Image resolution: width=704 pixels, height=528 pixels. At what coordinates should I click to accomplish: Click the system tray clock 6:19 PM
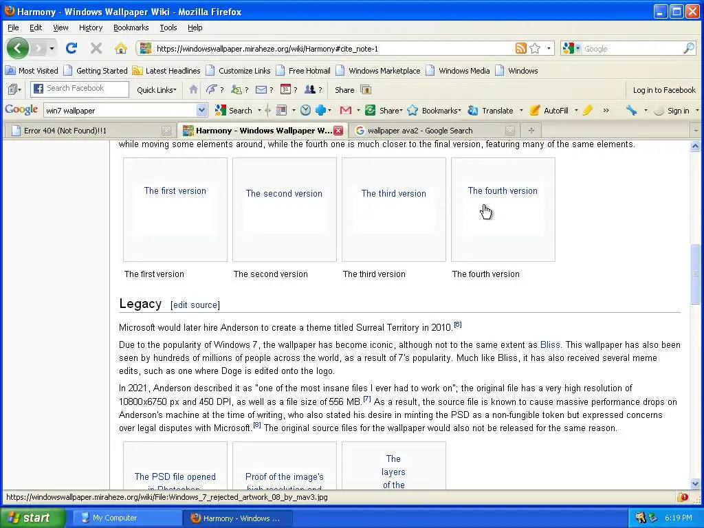679,518
